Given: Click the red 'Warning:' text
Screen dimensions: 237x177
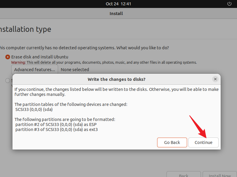Looking at the screenshot, I should [18, 63].
